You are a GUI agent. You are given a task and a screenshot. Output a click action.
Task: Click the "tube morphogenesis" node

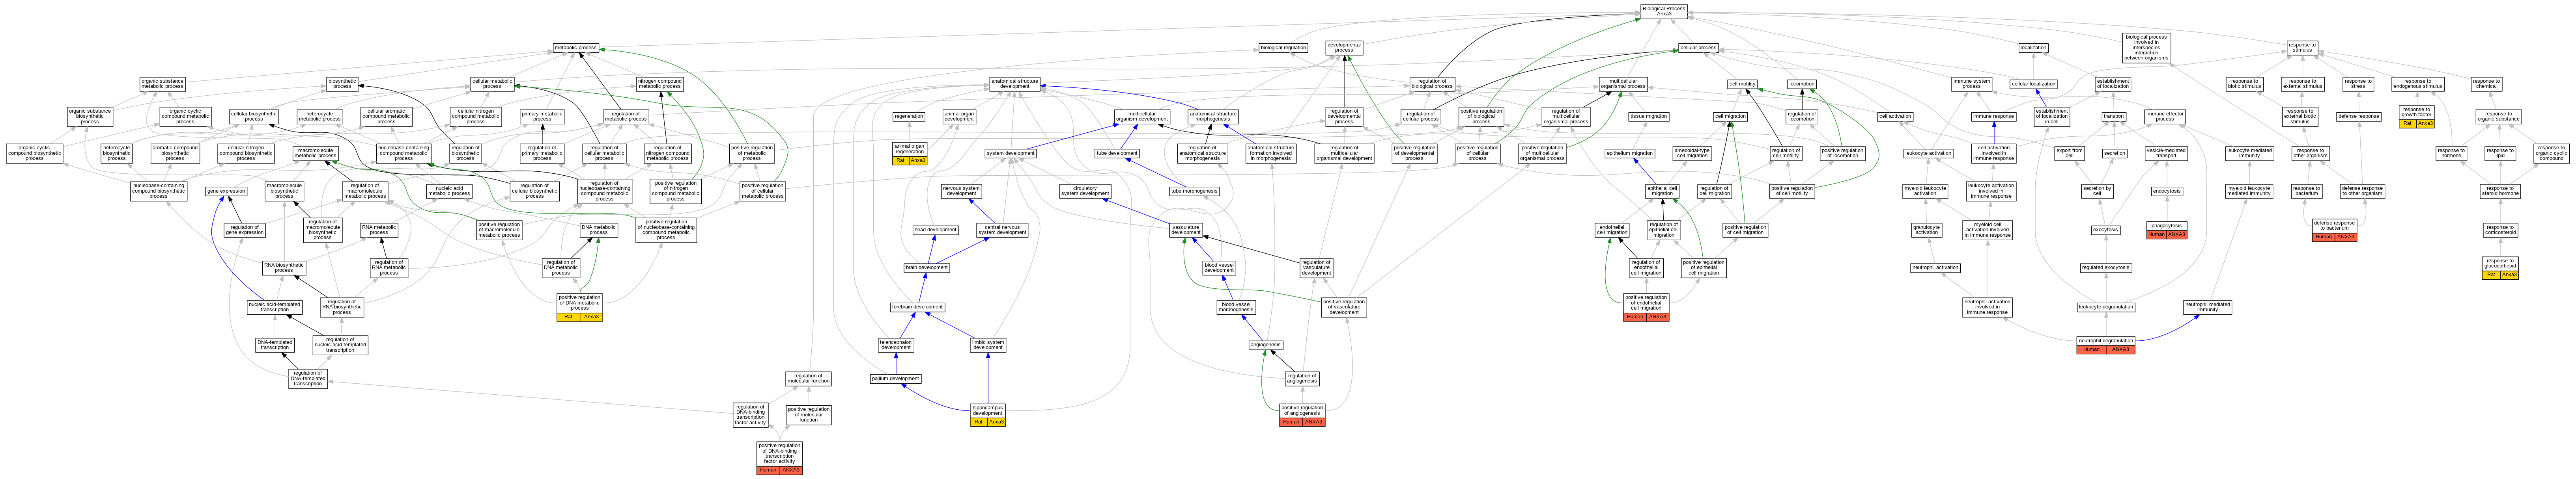pyautogui.click(x=1194, y=191)
